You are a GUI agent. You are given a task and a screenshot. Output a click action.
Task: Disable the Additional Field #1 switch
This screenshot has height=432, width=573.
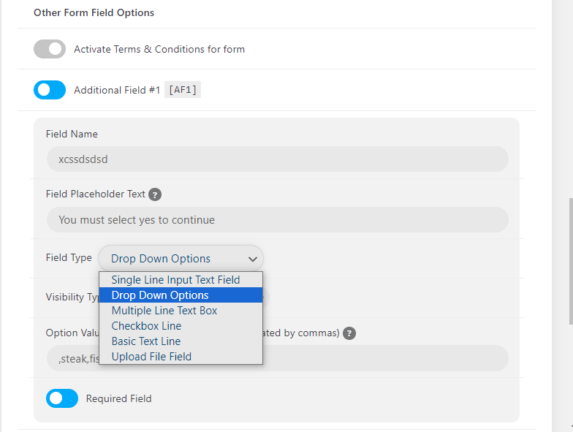click(50, 90)
